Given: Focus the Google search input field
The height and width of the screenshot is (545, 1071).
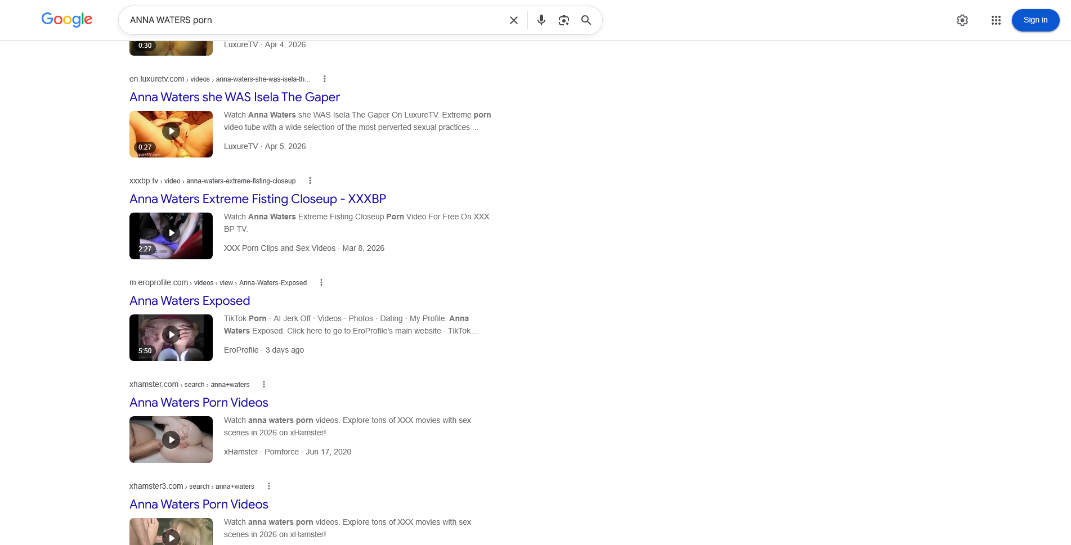Looking at the screenshot, I should pos(315,20).
